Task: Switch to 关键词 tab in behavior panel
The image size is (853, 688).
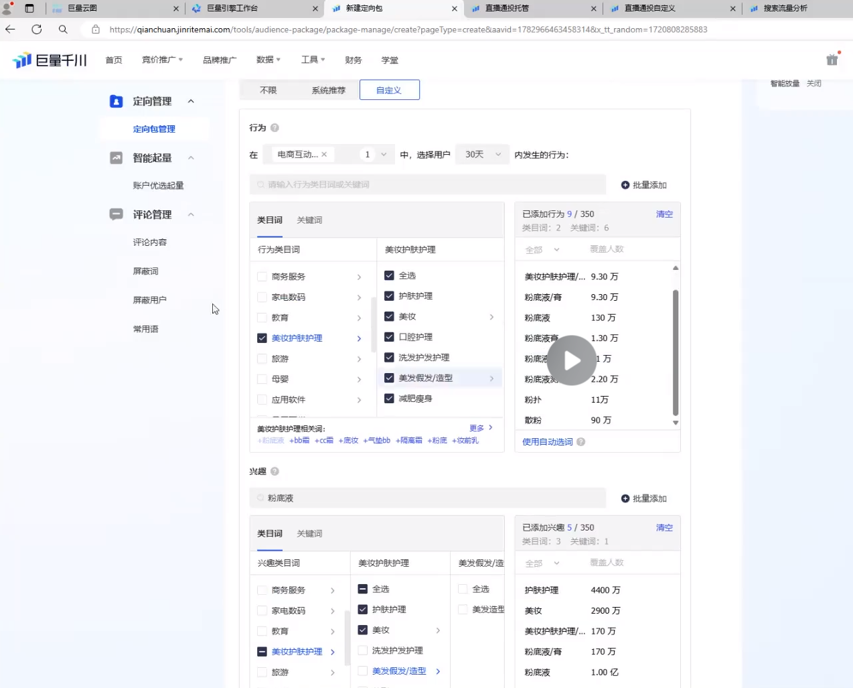Action: point(309,220)
